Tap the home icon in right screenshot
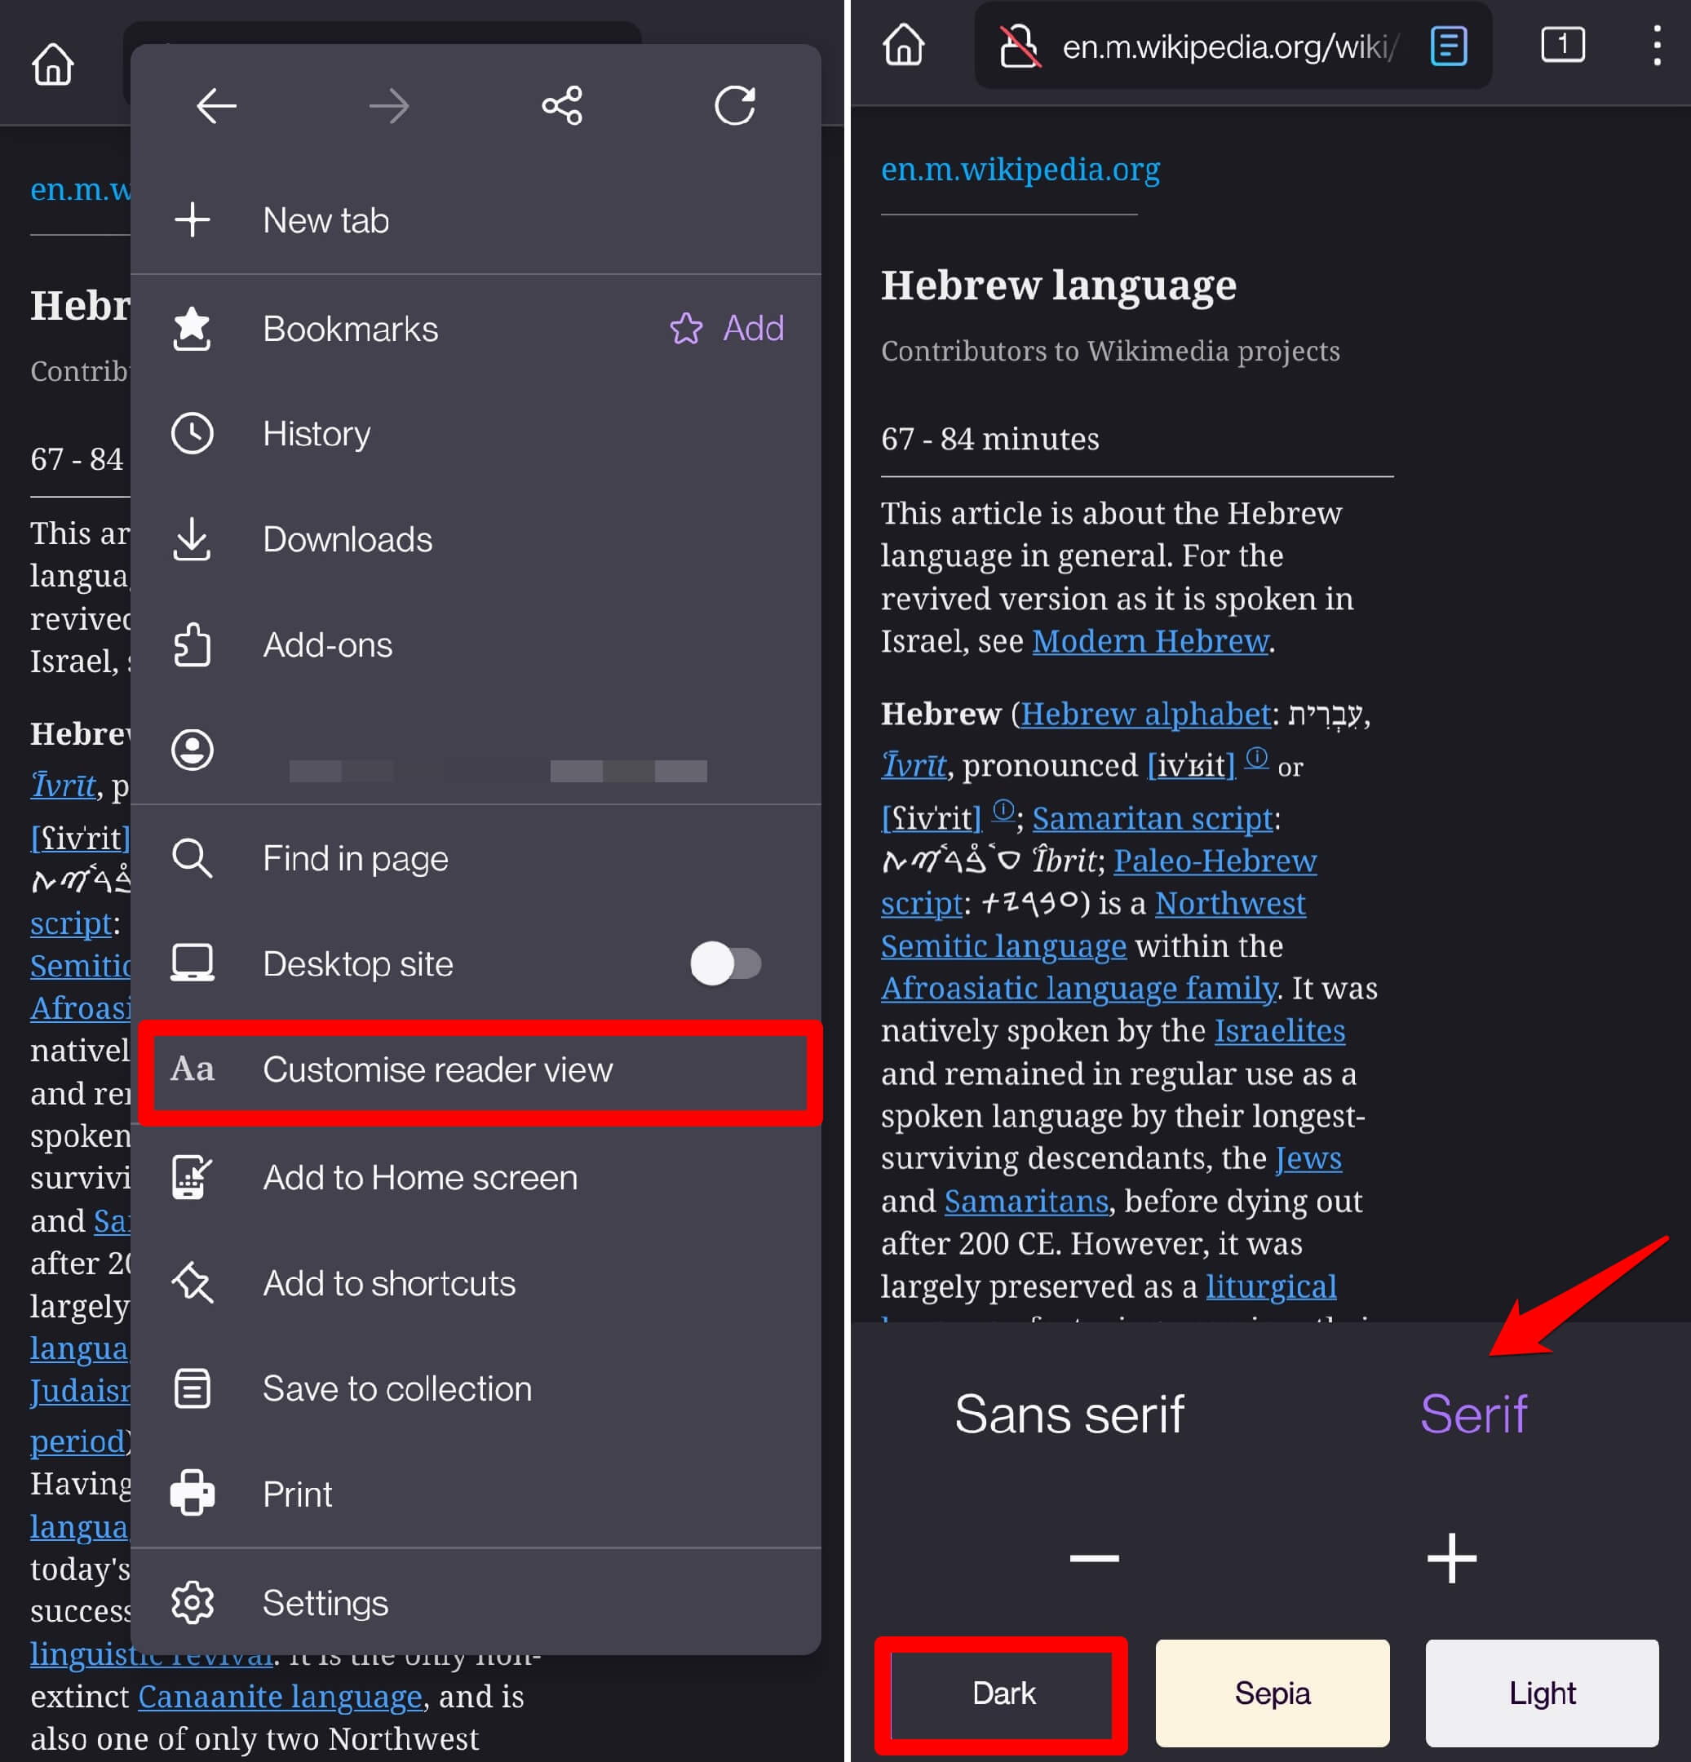The image size is (1691, 1762). 904,44
